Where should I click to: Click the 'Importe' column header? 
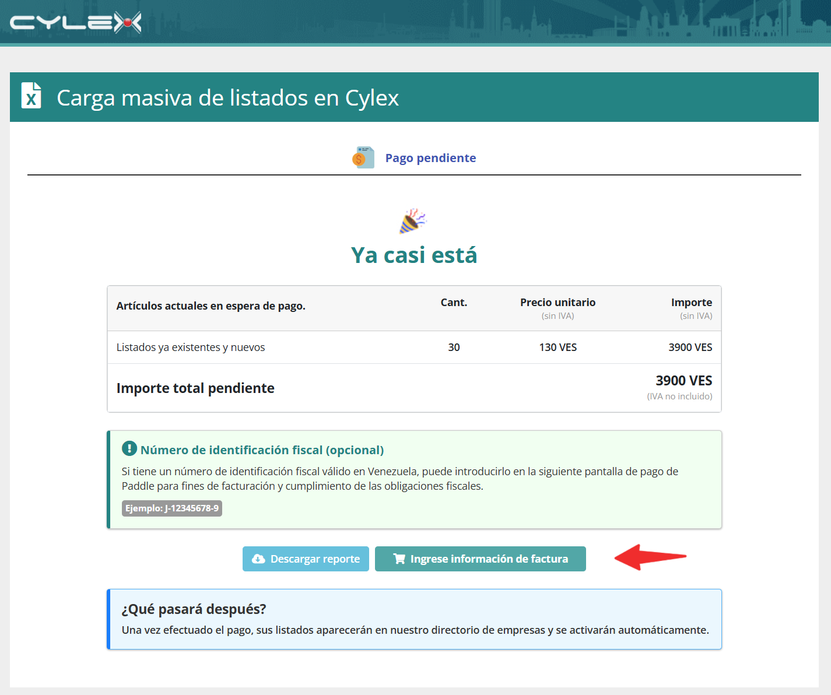tap(692, 303)
